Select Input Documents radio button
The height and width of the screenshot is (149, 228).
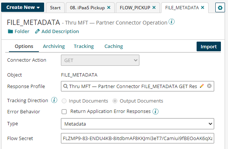pos(64,101)
